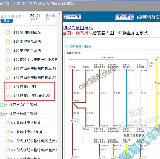Image resolution: width=160 pixels, height=159 pixels.
Task: Select 4.124 隐藏门把手 entry
Action: click(24, 87)
